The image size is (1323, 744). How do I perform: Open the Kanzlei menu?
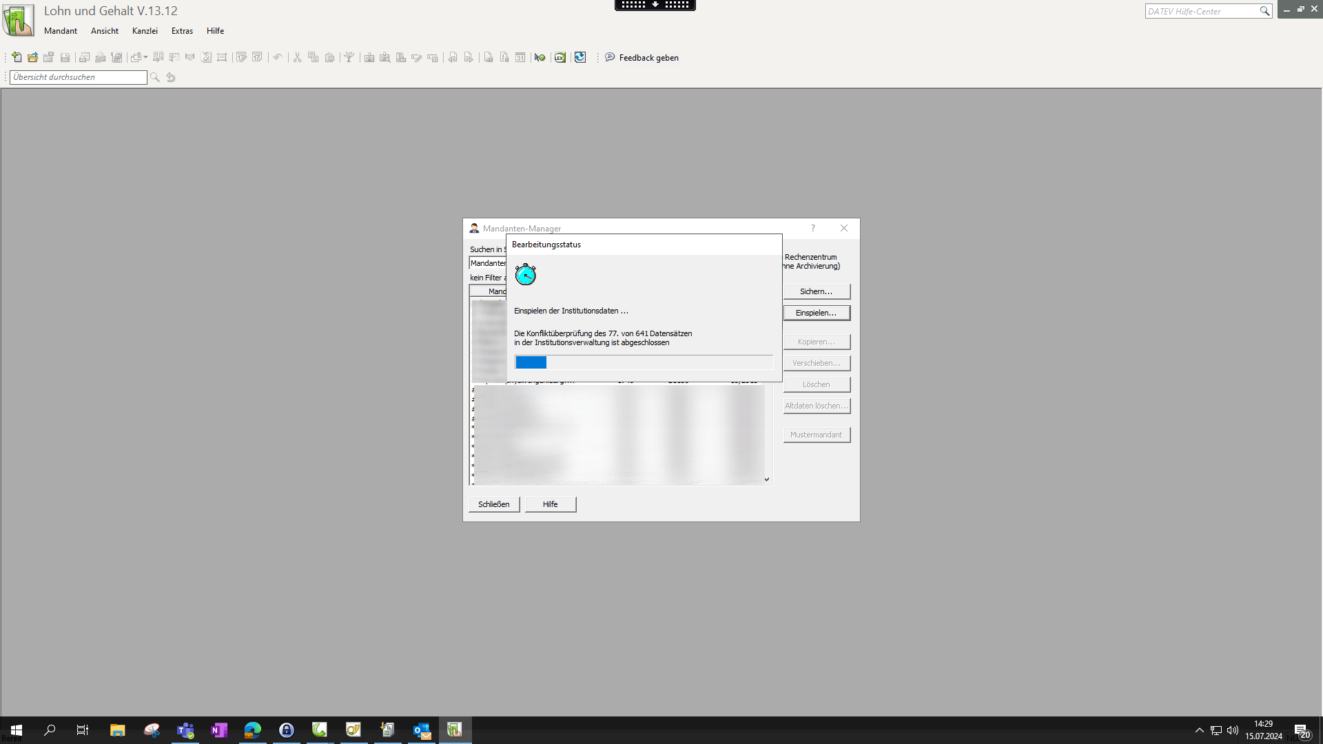(x=145, y=31)
